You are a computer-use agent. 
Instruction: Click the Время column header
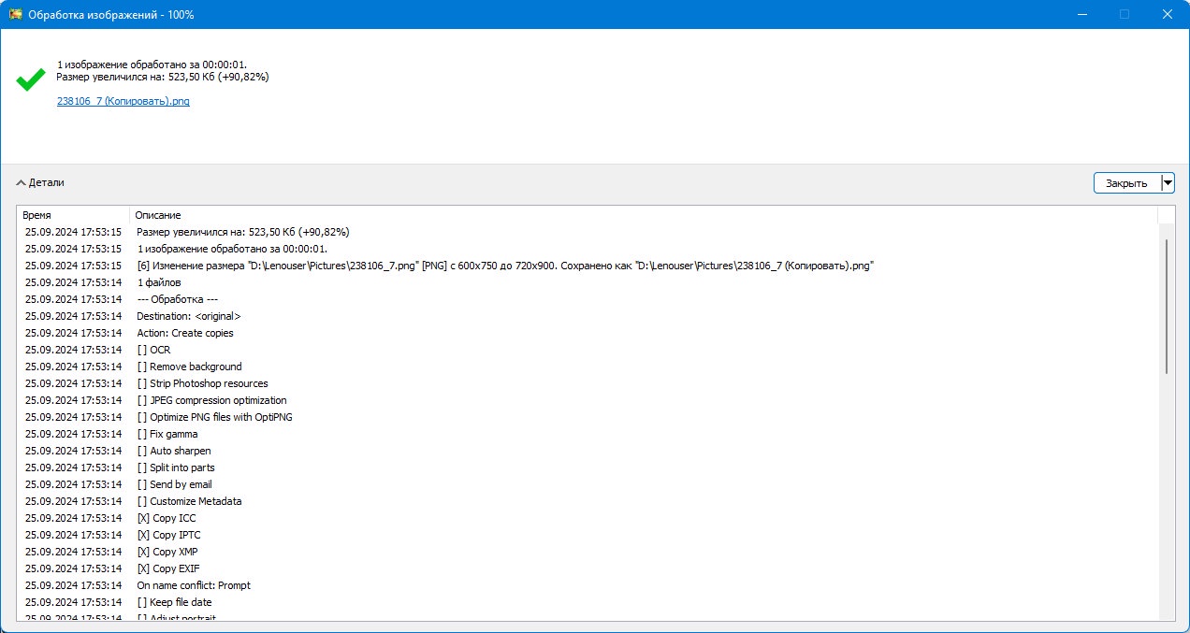74,215
